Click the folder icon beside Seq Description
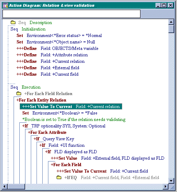The image size is (177, 192). (13, 22)
